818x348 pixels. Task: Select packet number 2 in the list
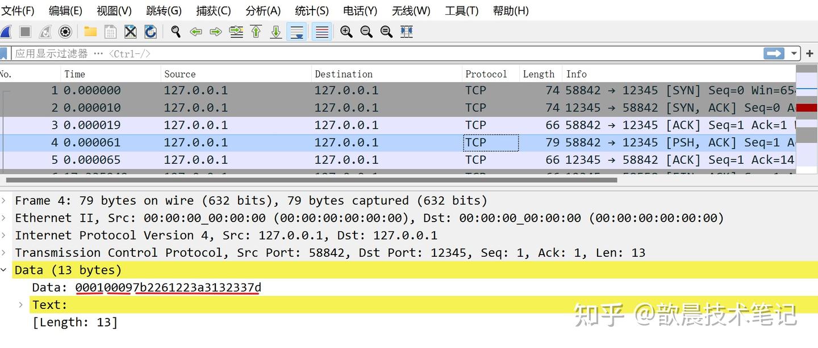click(227, 107)
